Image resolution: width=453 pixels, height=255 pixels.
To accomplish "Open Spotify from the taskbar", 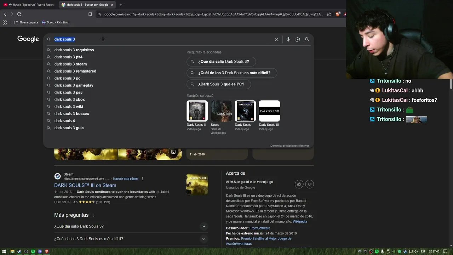I will [x=33, y=251].
